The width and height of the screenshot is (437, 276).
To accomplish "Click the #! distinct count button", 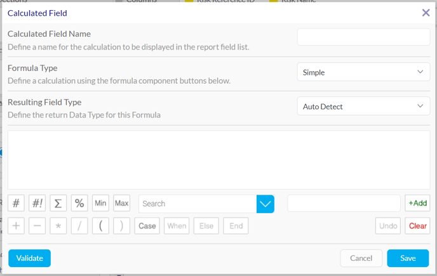I will [37, 203].
